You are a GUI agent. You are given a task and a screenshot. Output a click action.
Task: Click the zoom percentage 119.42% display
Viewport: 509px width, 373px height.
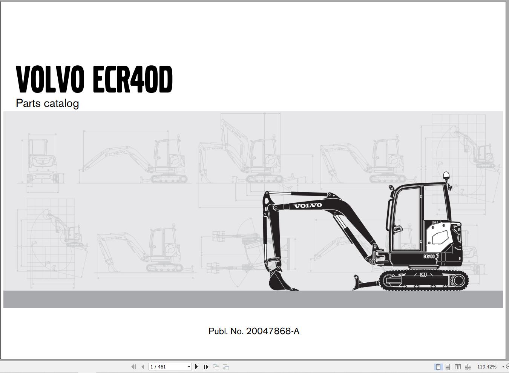[x=486, y=366]
